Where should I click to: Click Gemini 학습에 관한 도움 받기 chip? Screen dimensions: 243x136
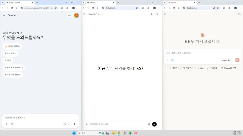coord(14,67)
